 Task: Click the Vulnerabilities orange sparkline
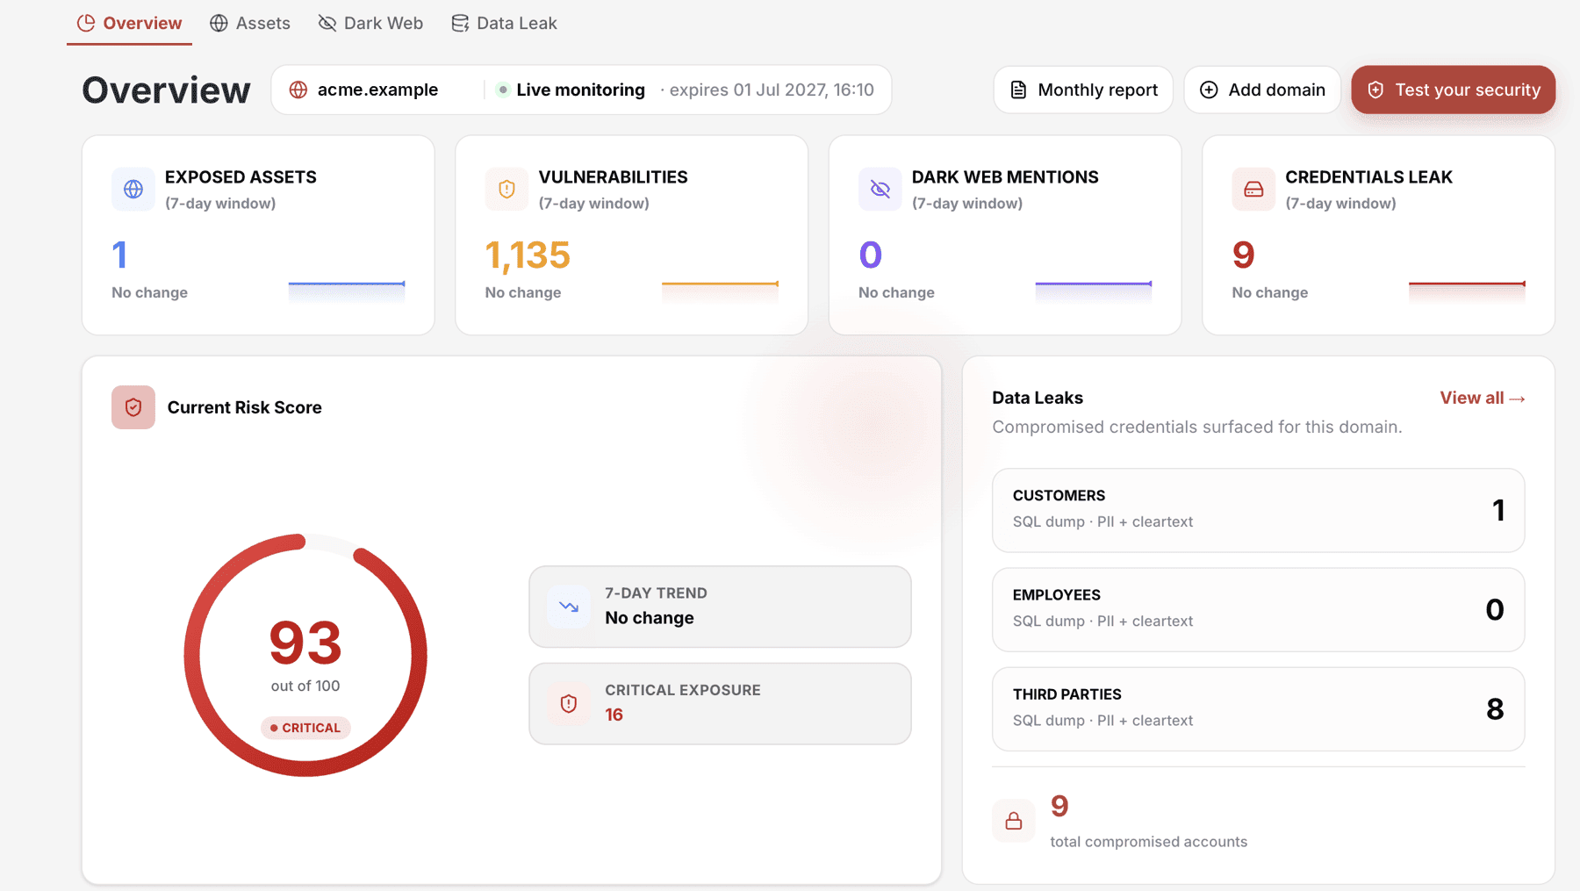[x=720, y=291]
